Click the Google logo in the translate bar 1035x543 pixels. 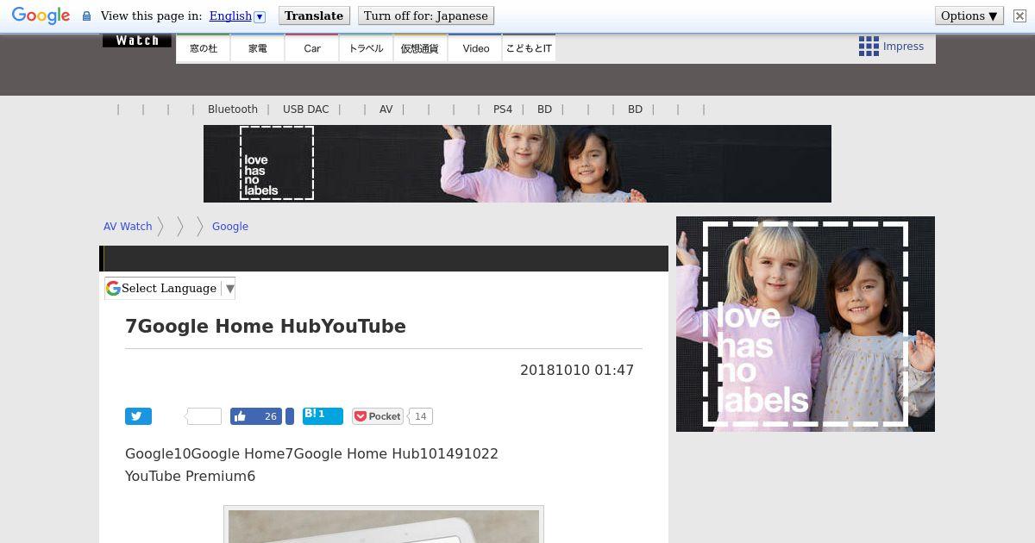[x=41, y=16]
